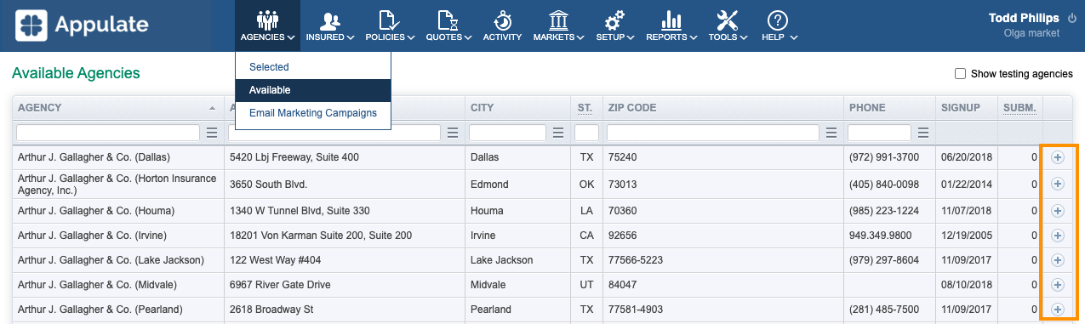Open the Markets menu
Image resolution: width=1085 pixels, height=324 pixels.
pos(558,26)
